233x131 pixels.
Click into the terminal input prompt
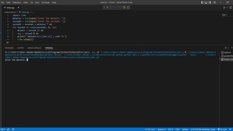27,60
